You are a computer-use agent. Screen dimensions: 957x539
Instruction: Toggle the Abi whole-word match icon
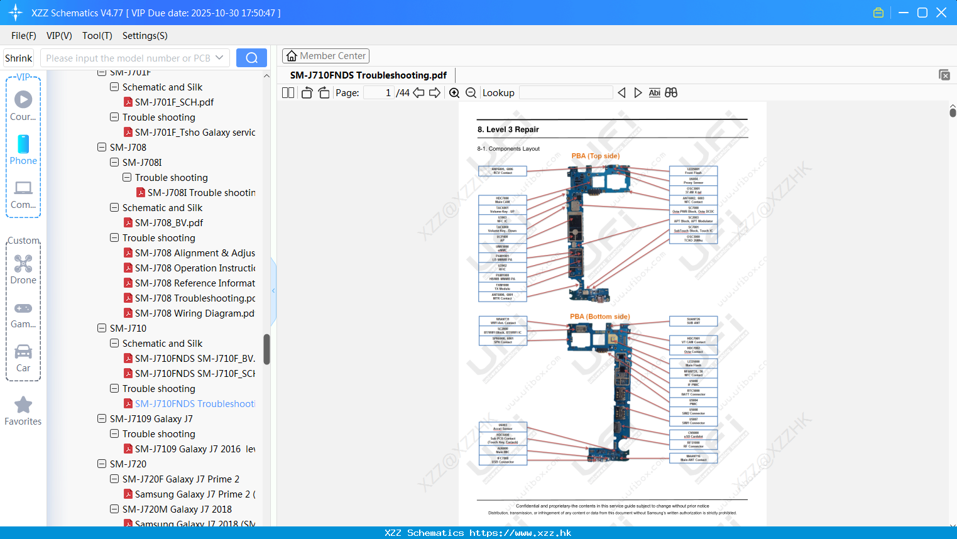coord(654,93)
